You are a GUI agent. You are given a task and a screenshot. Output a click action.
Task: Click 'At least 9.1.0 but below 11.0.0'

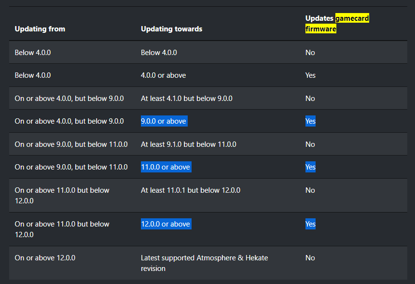click(189, 144)
